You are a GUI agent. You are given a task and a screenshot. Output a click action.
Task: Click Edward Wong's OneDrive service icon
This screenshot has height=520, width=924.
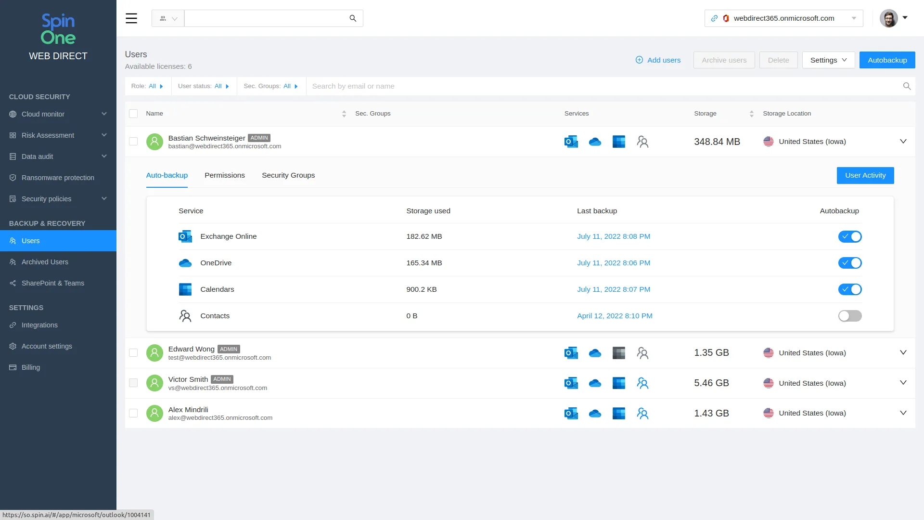point(595,353)
